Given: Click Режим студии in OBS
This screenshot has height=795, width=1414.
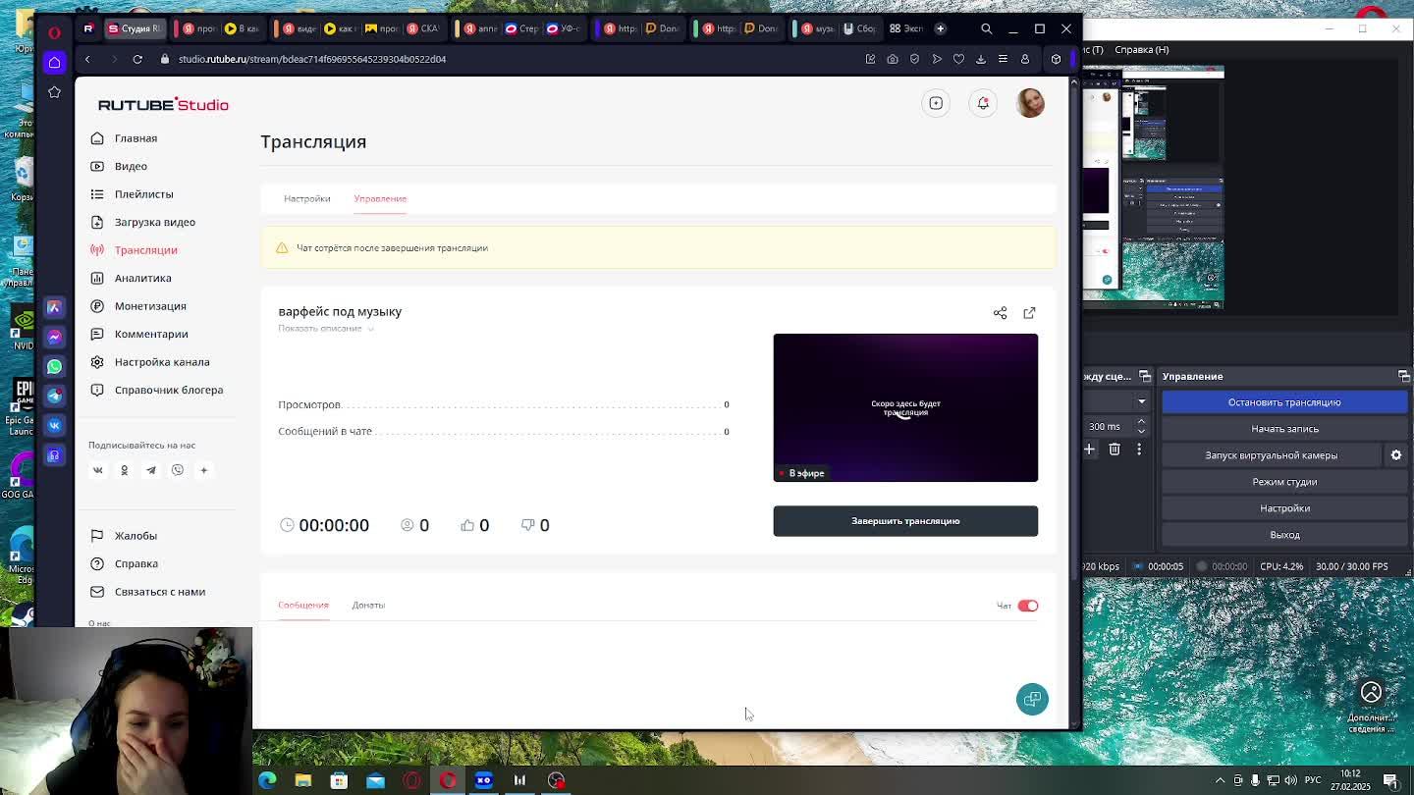Looking at the screenshot, I should 1284,482.
